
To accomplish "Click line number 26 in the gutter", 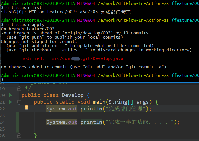I will pyautogui.click(x=2, y=136).
